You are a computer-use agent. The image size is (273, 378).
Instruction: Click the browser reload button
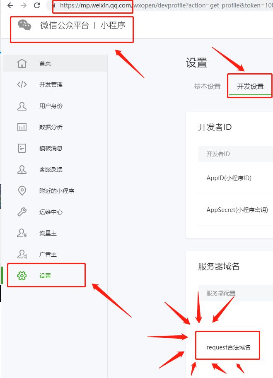(x=37, y=5)
